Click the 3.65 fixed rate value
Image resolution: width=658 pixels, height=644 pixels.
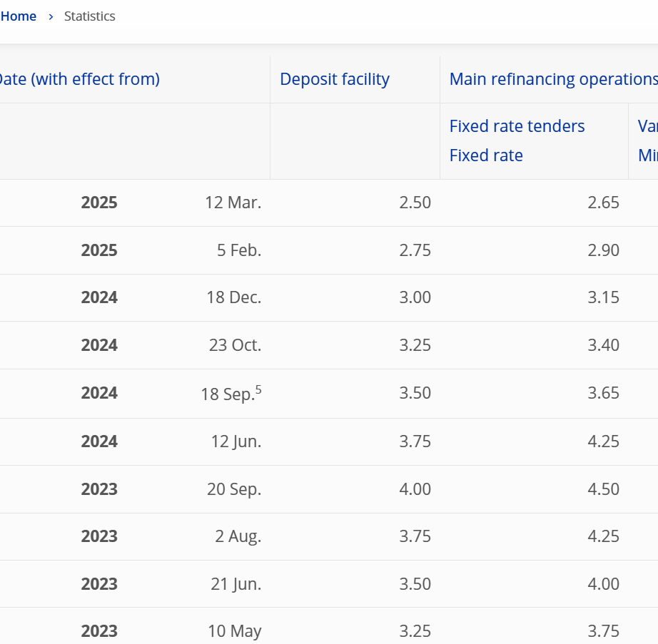(603, 393)
